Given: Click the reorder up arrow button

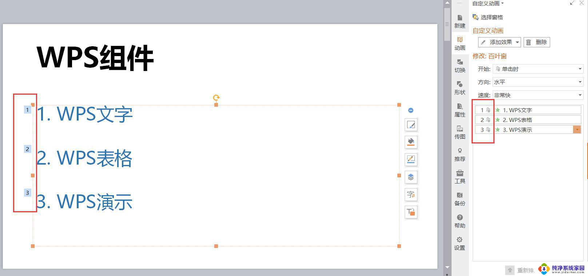Looking at the screenshot, I should click(510, 270).
